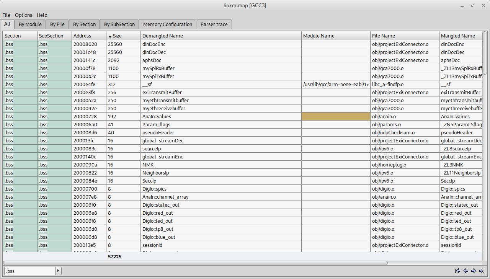
Task: Click the .bss filter text field
Action: [30, 271]
